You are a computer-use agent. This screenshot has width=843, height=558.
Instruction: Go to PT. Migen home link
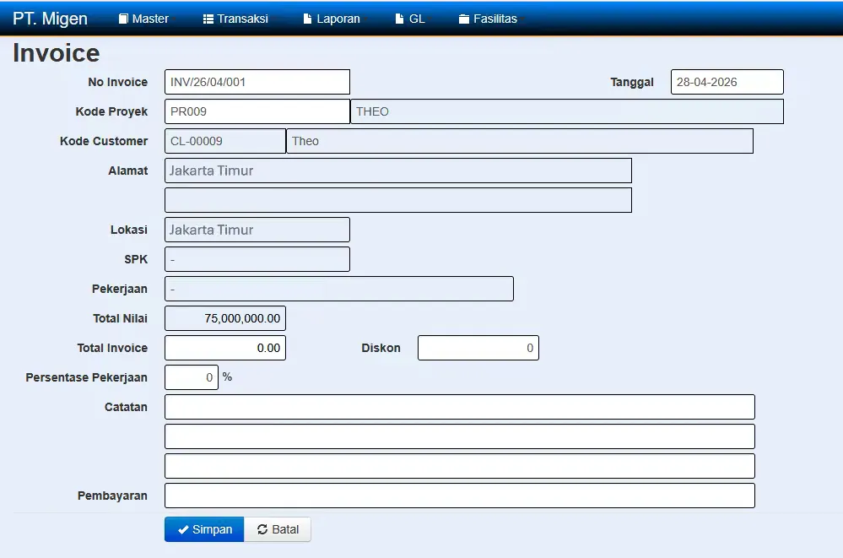pos(50,19)
